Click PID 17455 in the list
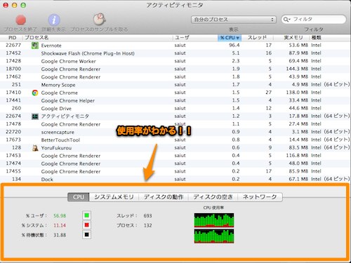Screen dimensions: 351x263 [x=13, y=171]
